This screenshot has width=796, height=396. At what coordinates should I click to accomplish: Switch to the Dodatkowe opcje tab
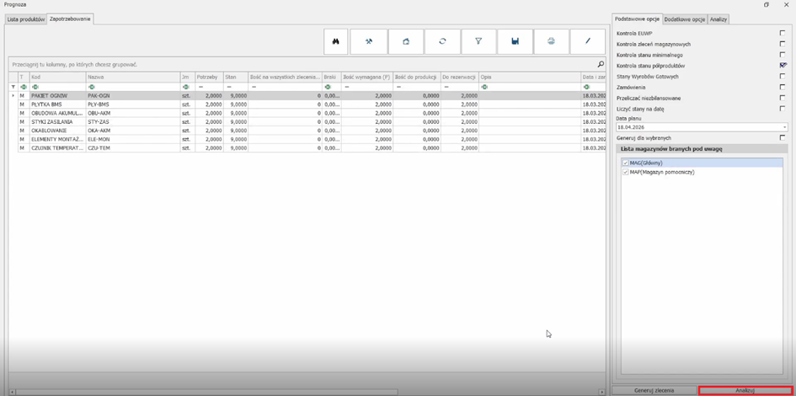pyautogui.click(x=684, y=18)
